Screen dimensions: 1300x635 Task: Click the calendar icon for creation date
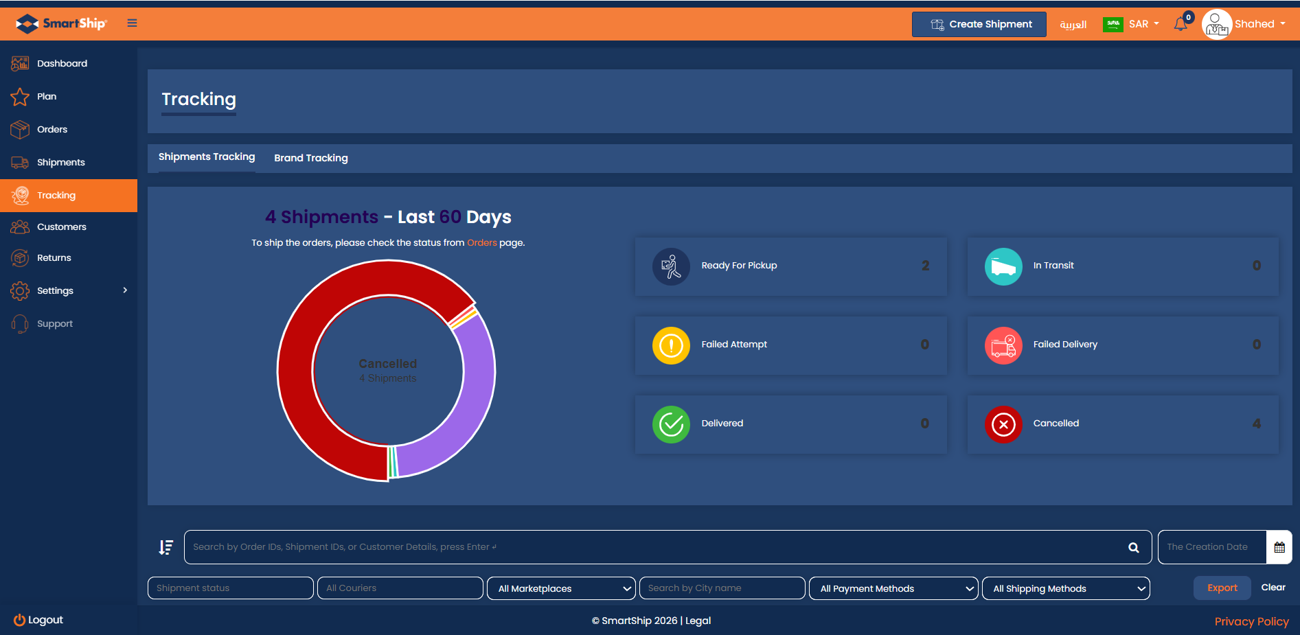tap(1279, 547)
